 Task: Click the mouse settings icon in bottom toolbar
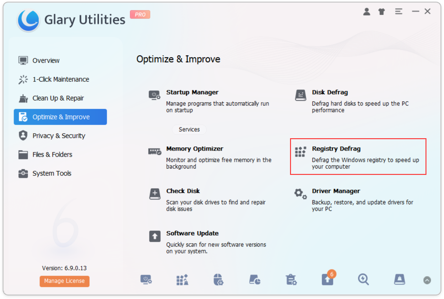click(218, 279)
